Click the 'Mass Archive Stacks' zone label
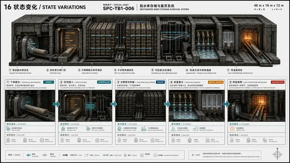This screenshot has height=163, width=290. tap(90, 72)
